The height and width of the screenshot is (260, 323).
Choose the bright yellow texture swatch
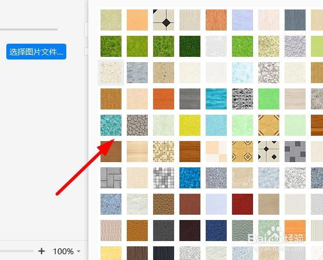point(190,125)
